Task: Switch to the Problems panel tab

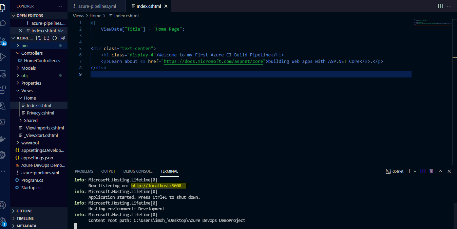Action: tap(84, 171)
